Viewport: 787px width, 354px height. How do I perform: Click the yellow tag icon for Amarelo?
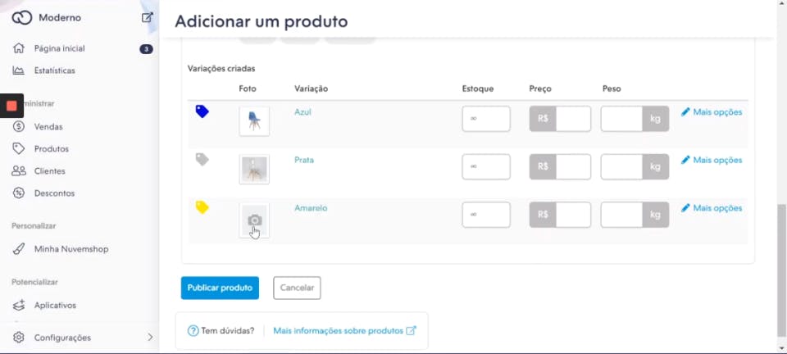click(202, 207)
